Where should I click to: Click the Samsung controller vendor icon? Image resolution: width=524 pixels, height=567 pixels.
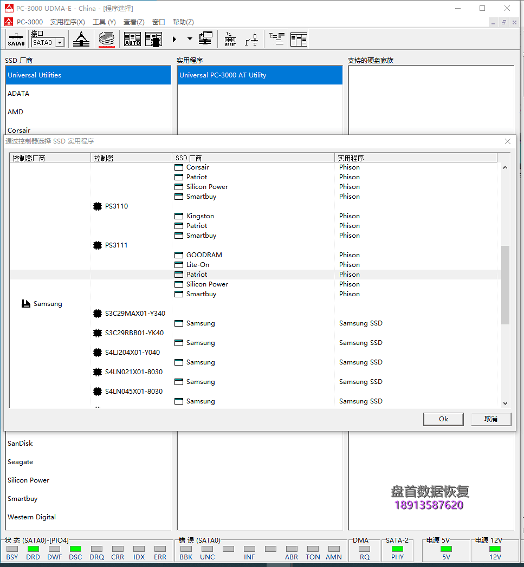click(x=25, y=304)
